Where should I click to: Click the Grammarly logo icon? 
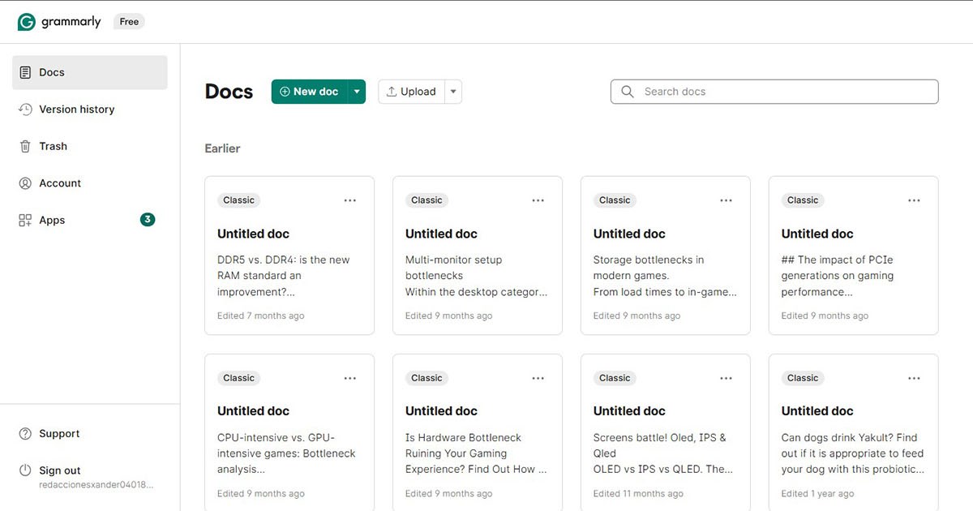click(27, 22)
